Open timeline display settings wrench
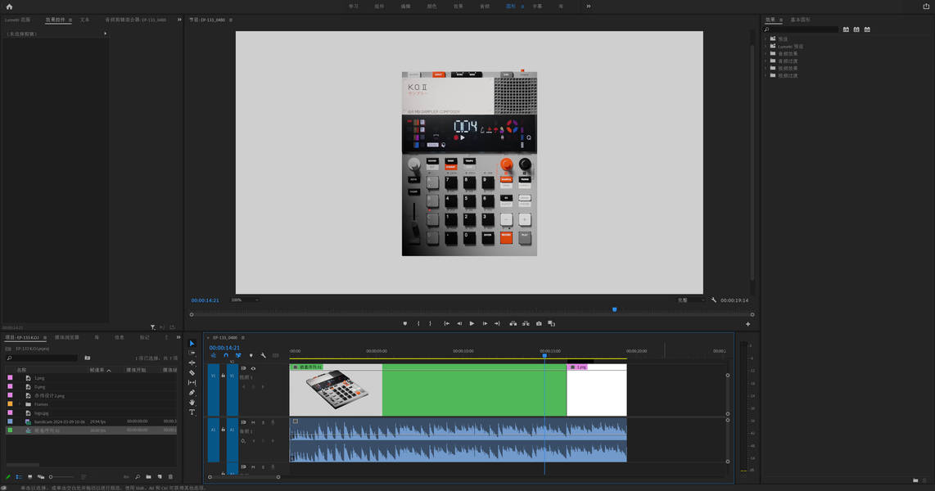The width and height of the screenshot is (935, 491). (263, 356)
